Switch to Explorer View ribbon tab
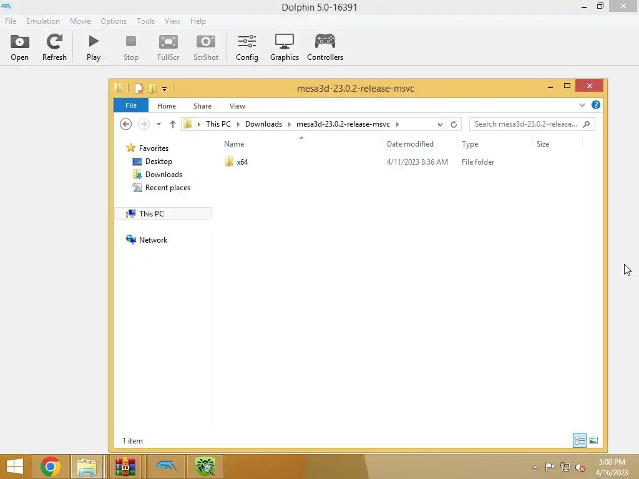Viewport: 639px width, 479px height. 237,106
